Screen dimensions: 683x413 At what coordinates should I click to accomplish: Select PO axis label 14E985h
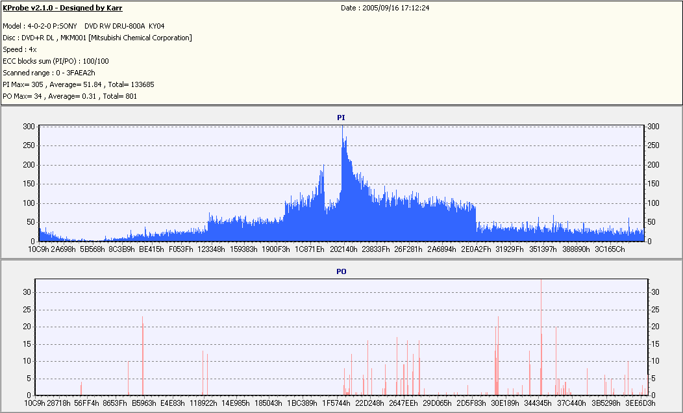pos(236,403)
